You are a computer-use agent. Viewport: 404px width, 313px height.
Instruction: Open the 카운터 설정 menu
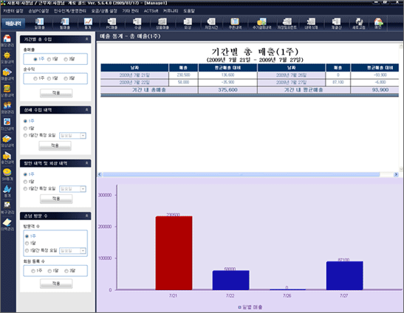point(13,11)
